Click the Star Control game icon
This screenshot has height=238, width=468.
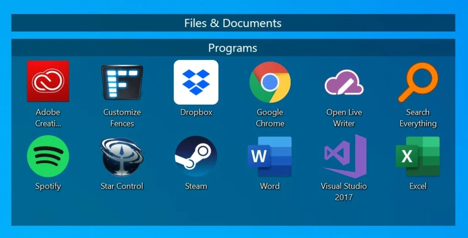pos(122,156)
